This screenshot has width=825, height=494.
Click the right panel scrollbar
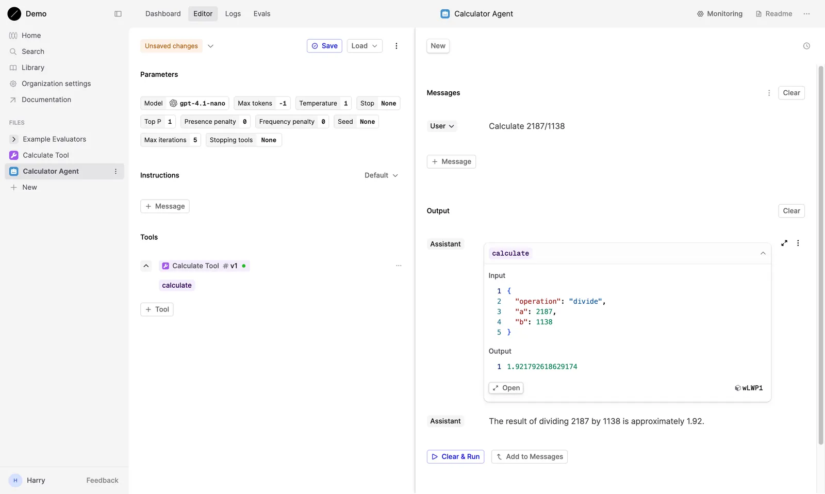821,255
